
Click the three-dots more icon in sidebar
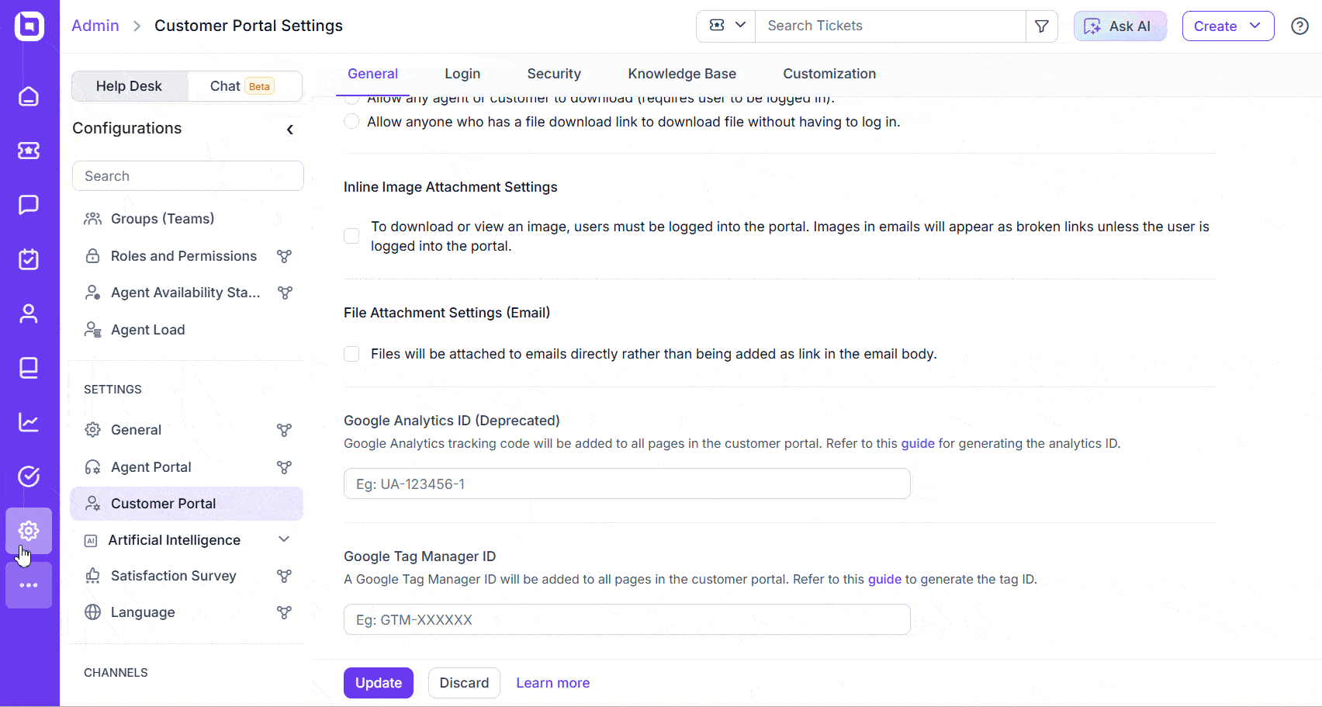(29, 585)
